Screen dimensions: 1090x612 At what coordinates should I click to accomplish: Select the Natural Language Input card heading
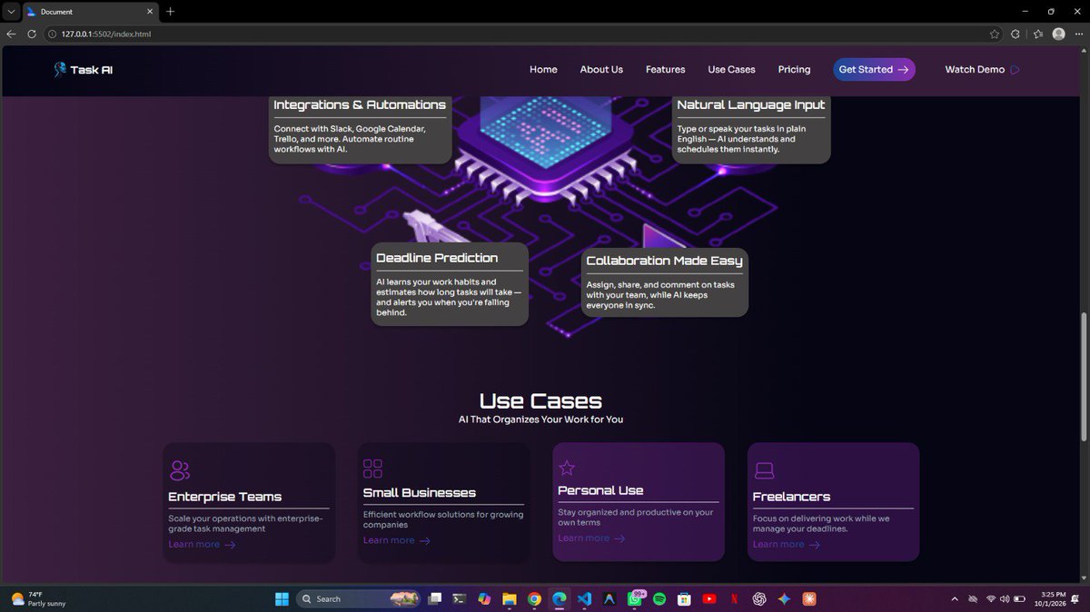(x=751, y=104)
